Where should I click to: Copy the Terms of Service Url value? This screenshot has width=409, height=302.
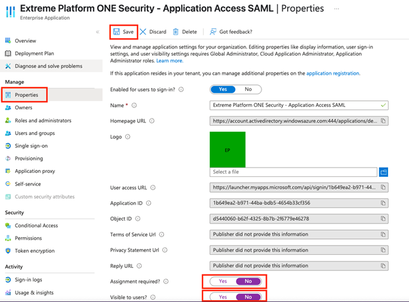383,235
